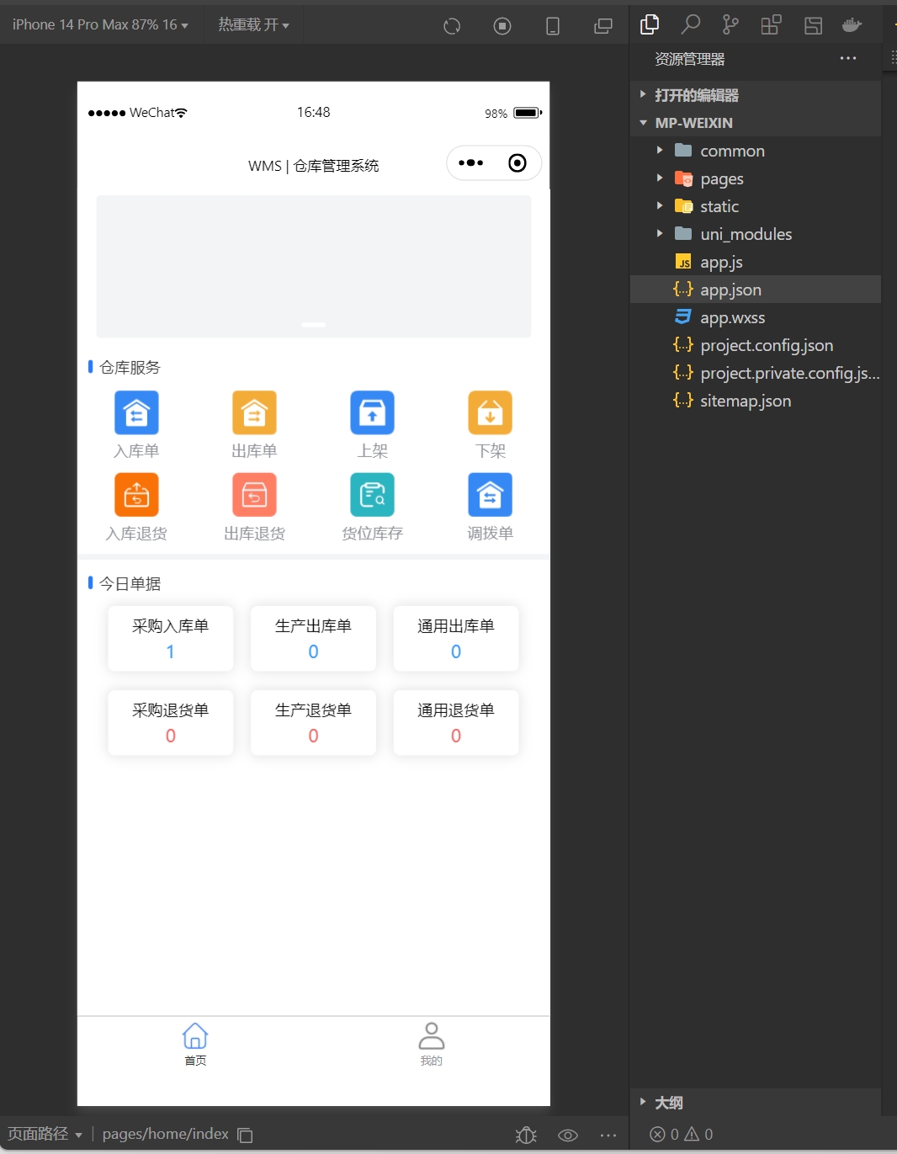Click the swiper indicator dot

click(x=314, y=324)
